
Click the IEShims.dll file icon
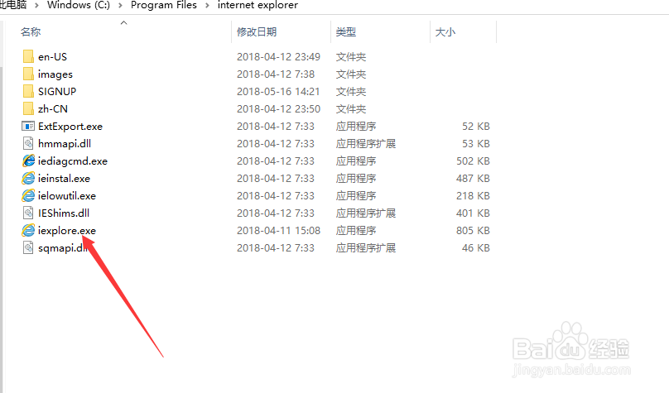[28, 213]
